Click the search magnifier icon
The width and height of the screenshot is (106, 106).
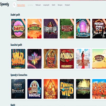click(14, 5)
